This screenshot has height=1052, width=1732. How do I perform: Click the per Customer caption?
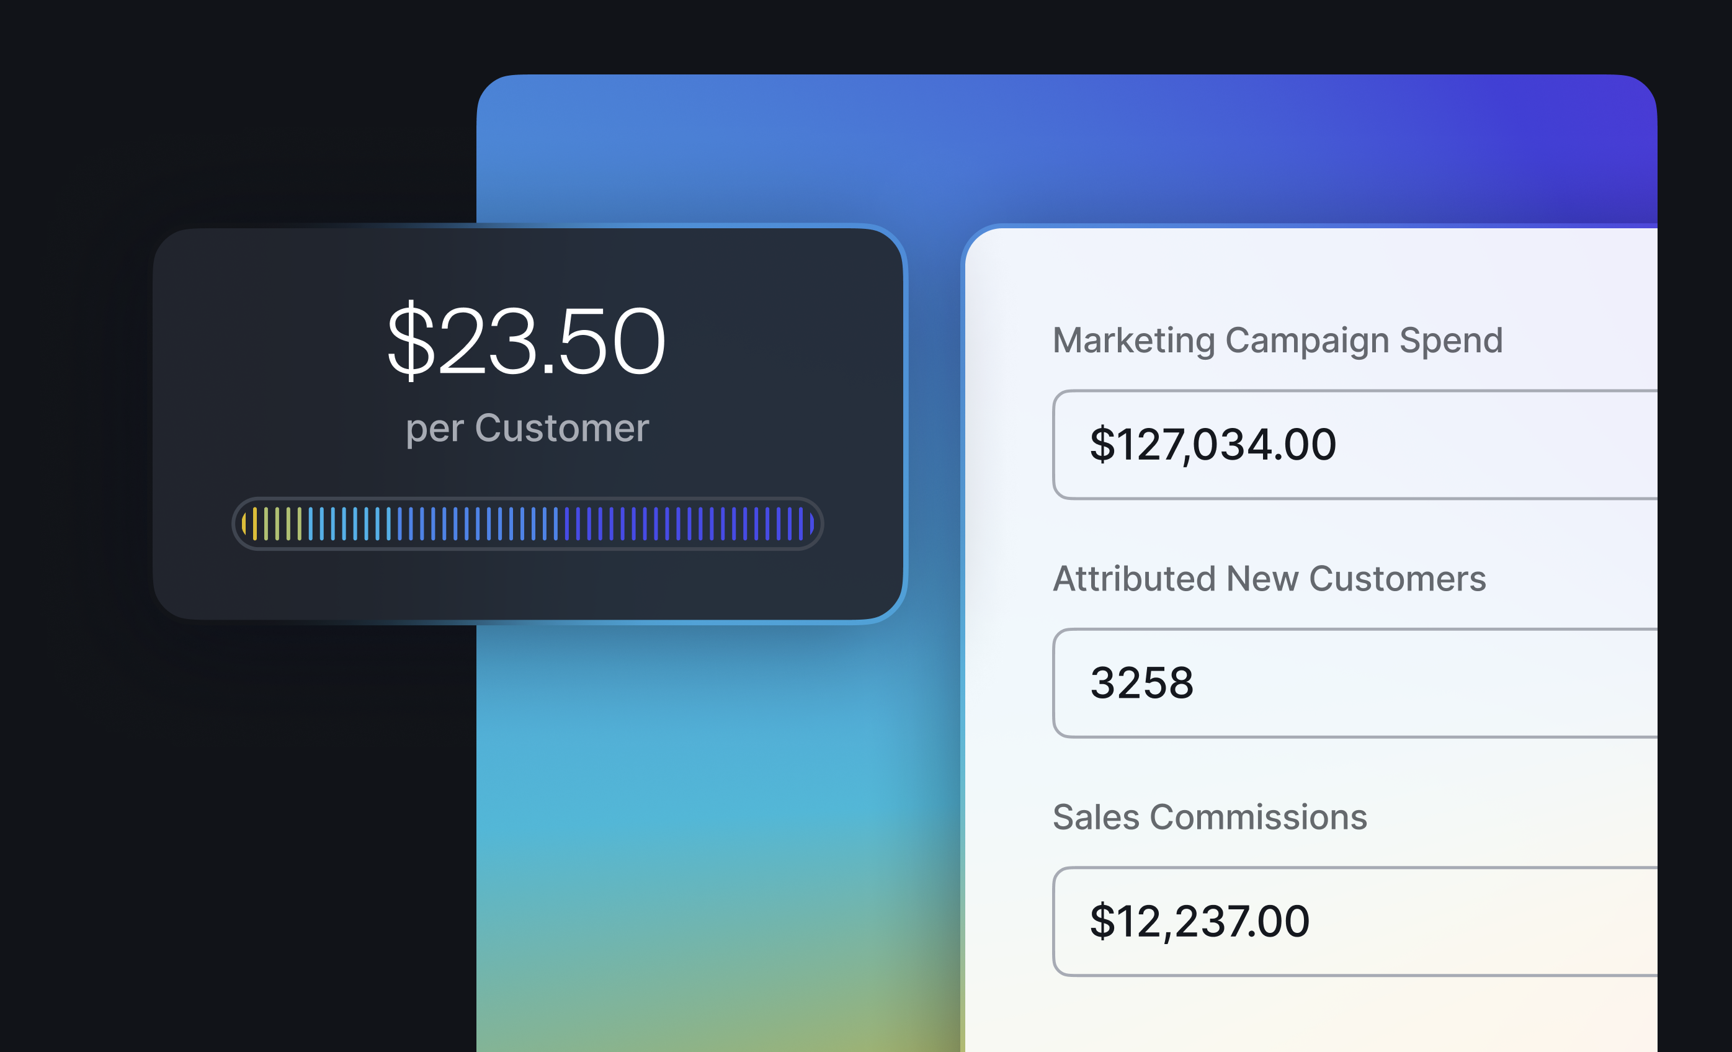(527, 428)
